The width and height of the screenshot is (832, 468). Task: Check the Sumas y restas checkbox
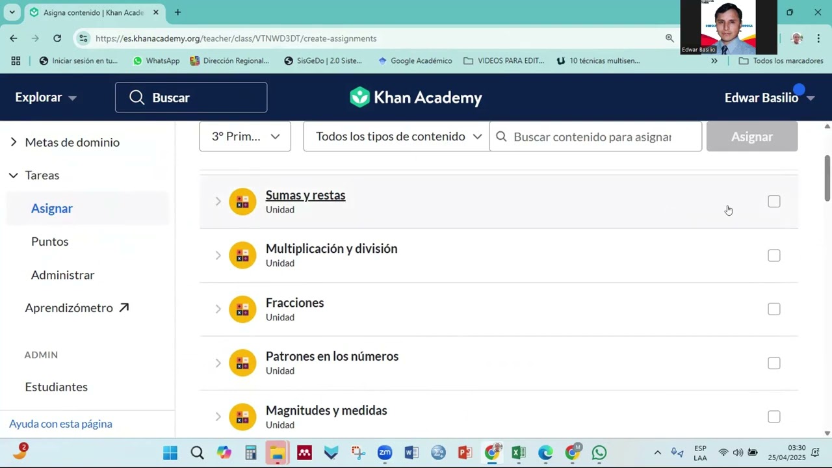pos(773,201)
